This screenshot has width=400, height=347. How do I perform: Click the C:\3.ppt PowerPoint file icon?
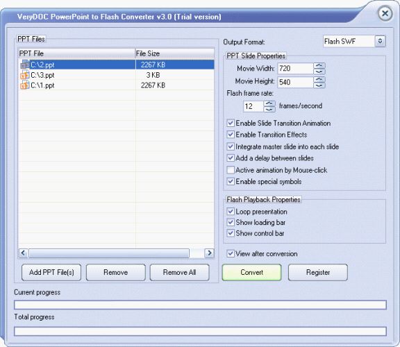click(25, 75)
